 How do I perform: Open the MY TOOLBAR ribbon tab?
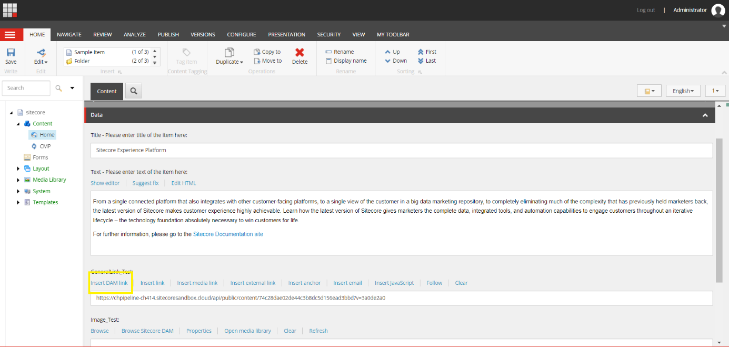point(393,35)
